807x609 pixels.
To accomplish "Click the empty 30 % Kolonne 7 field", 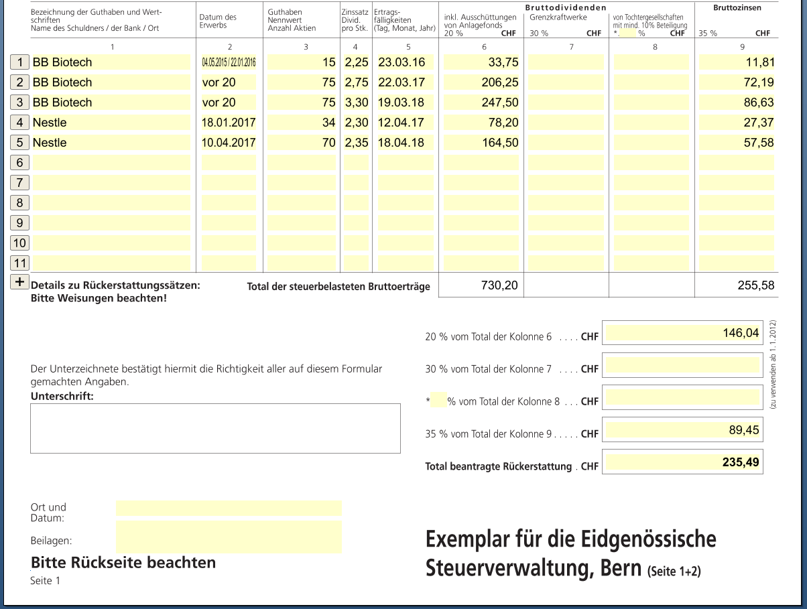I will click(682, 366).
